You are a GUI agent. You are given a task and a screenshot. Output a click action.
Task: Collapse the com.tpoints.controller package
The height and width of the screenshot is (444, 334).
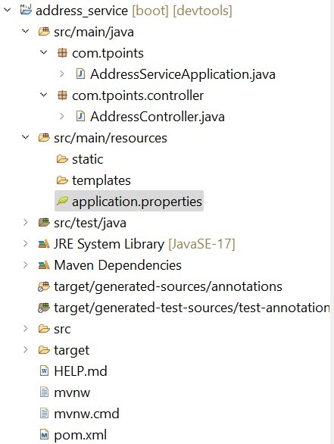[44, 95]
